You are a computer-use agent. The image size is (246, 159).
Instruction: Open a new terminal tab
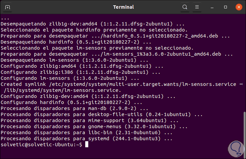[x=8, y=7]
